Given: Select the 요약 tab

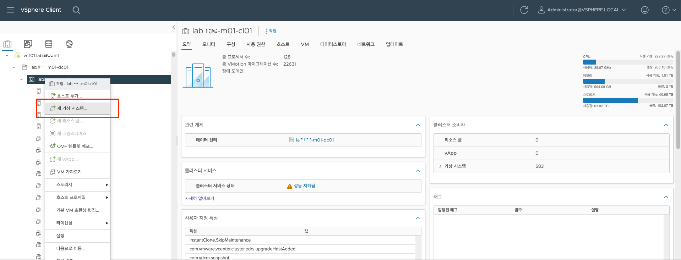Looking at the screenshot, I should click(187, 44).
